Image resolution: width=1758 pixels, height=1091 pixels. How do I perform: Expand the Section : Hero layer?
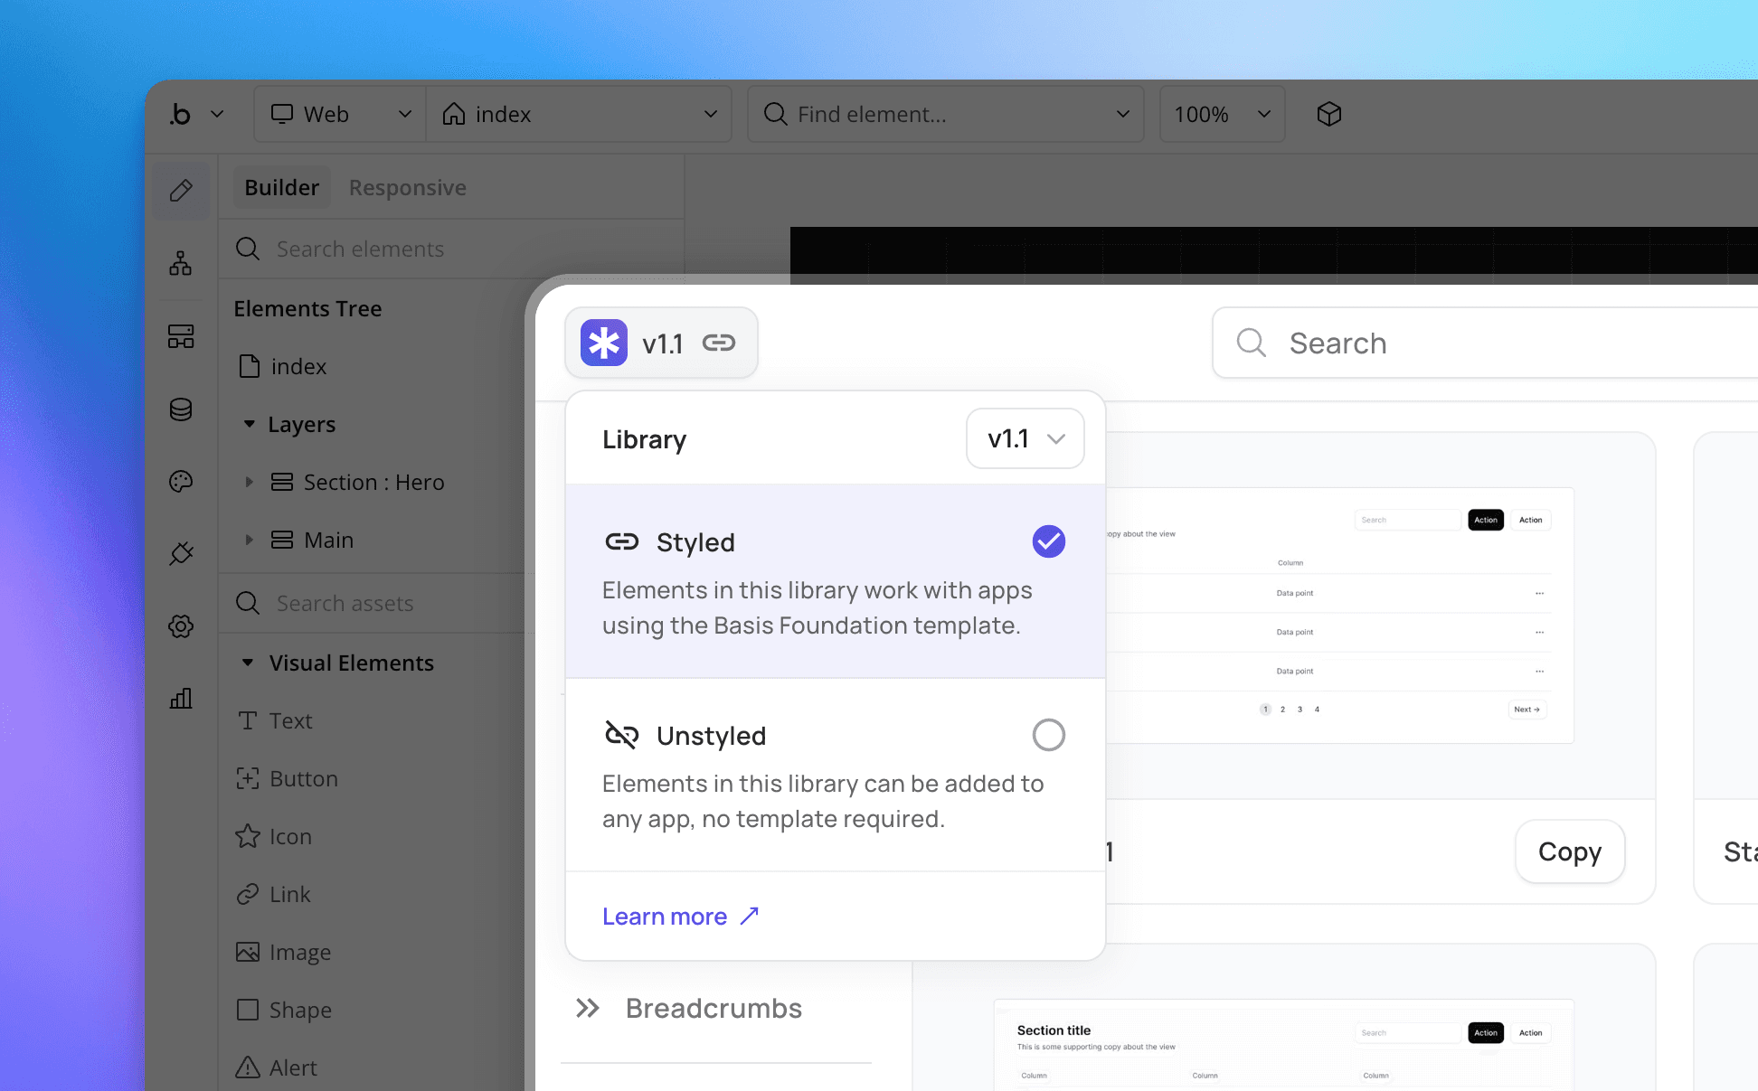[250, 482]
